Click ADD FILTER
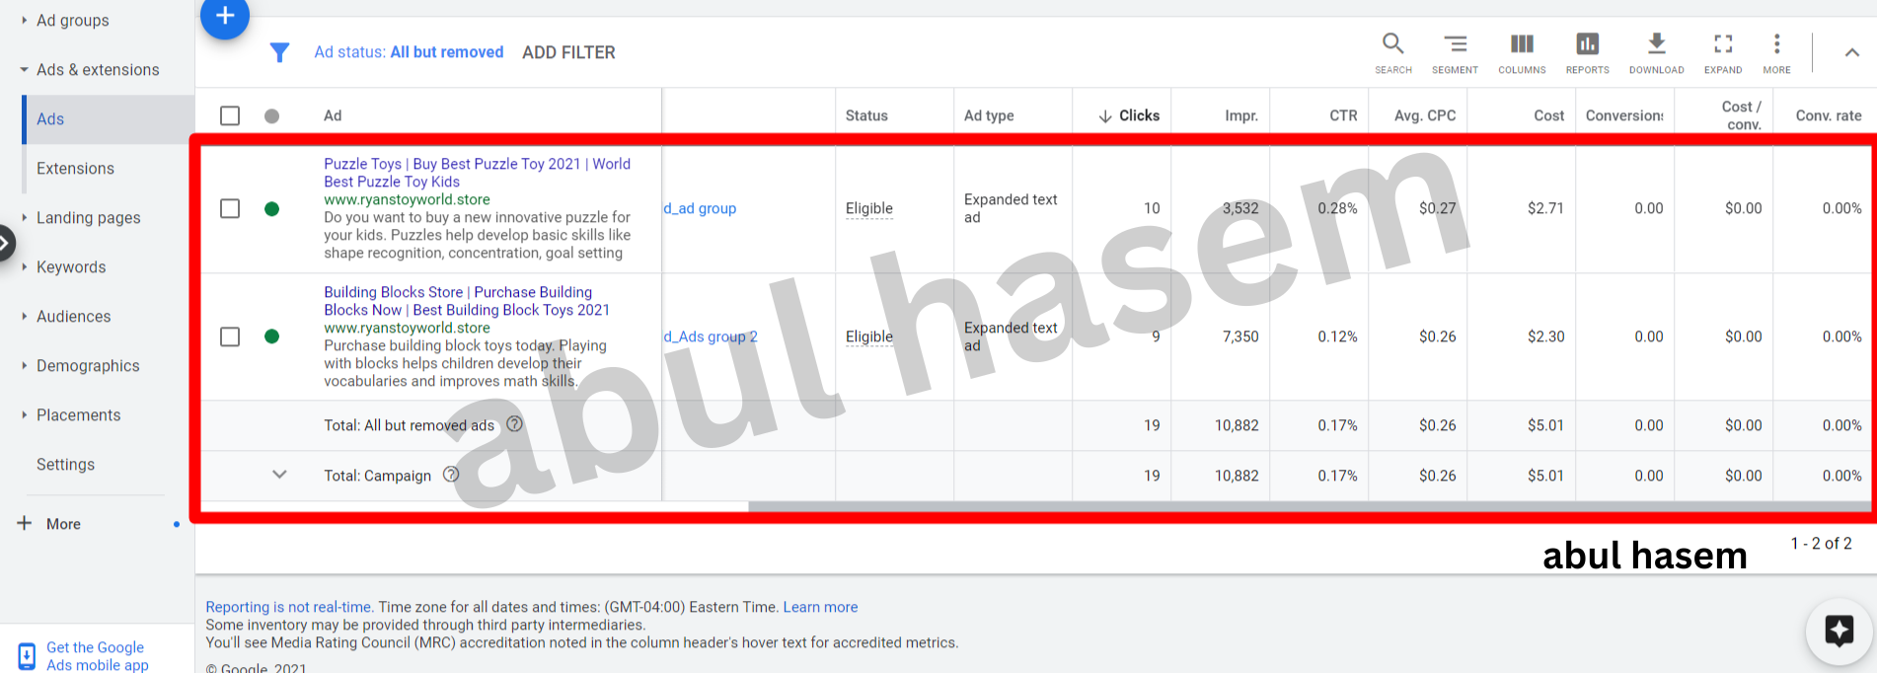 click(568, 52)
